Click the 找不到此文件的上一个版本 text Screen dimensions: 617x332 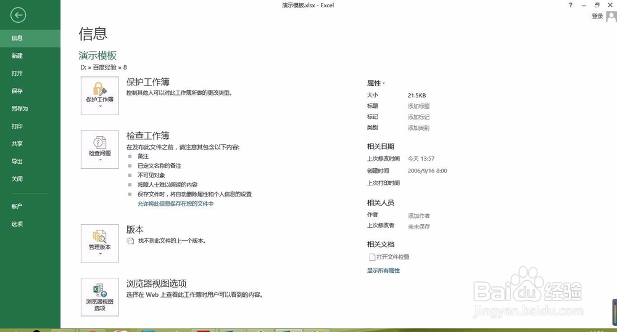[x=172, y=241]
